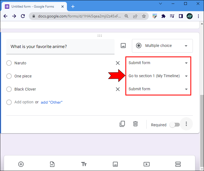Insert image next to question title
The image size is (204, 171).
point(123,46)
